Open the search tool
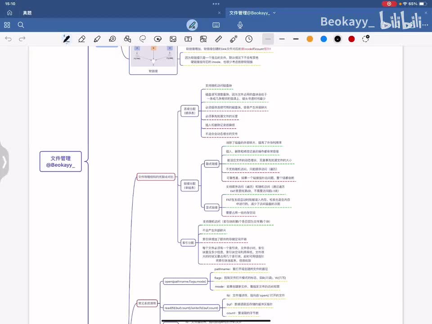Screen dimensions: 432x324 pos(21,25)
